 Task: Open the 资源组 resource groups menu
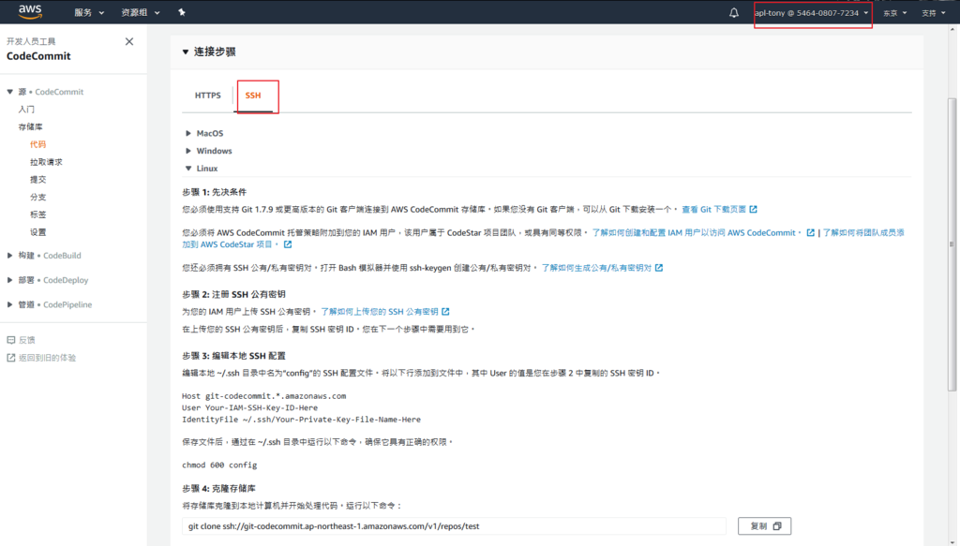coord(141,13)
